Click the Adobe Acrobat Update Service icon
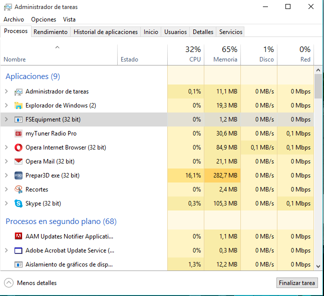The width and height of the screenshot is (324, 296). pos(19,250)
